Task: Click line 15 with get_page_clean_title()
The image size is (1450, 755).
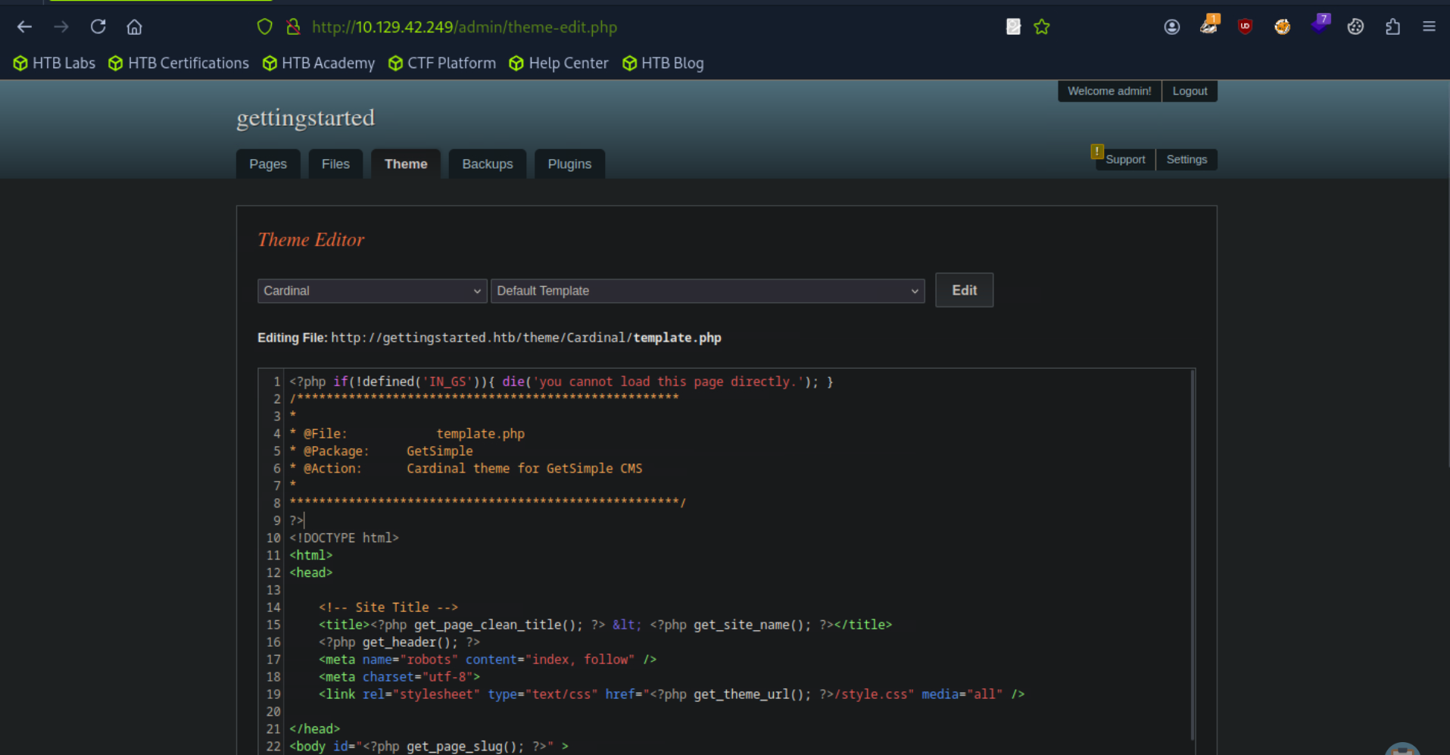Action: point(605,625)
